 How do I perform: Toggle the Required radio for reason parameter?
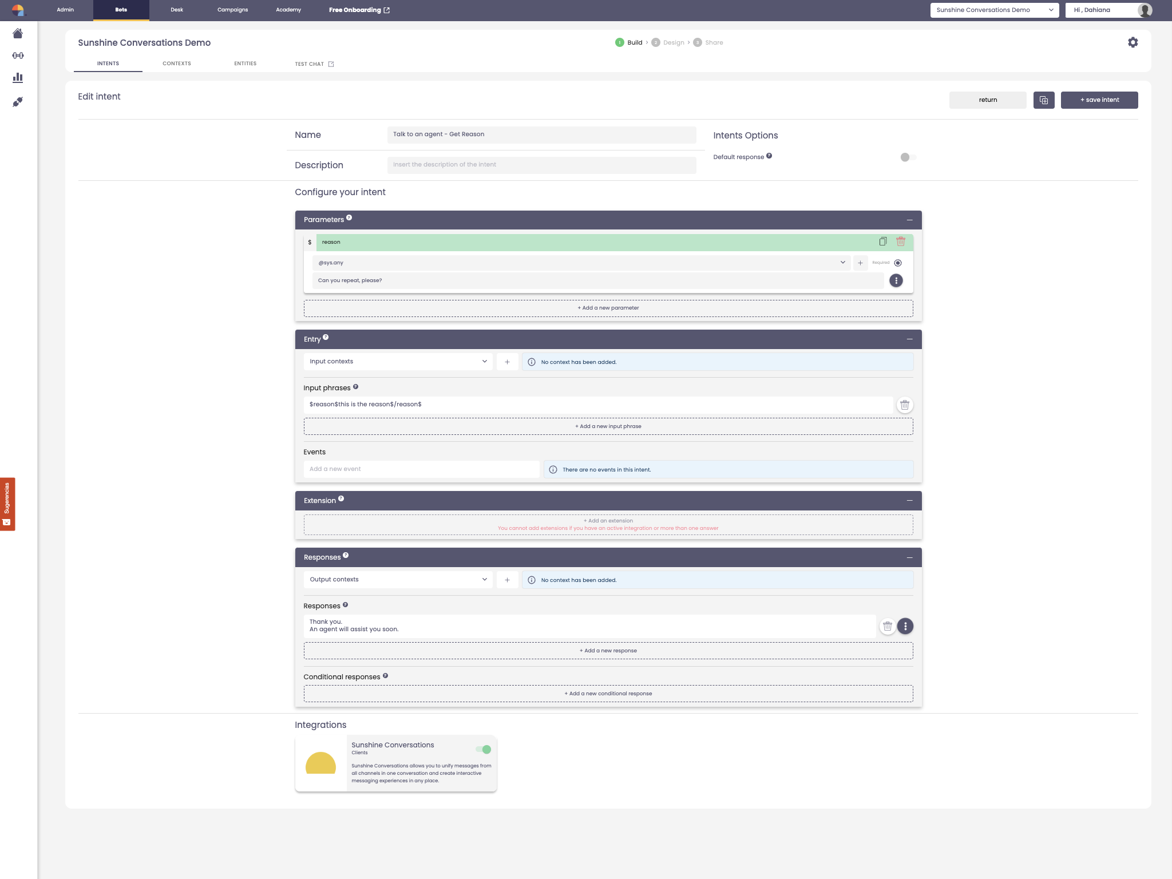(x=897, y=263)
